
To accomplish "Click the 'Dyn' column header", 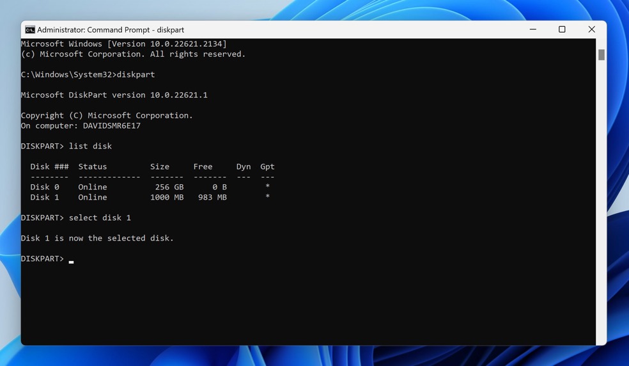I will pos(244,166).
